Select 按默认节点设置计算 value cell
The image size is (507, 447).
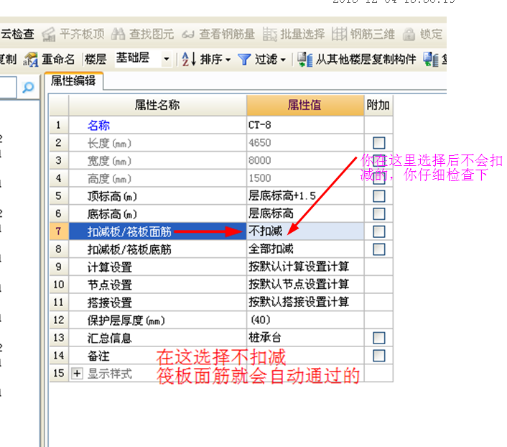pyautogui.click(x=305, y=285)
